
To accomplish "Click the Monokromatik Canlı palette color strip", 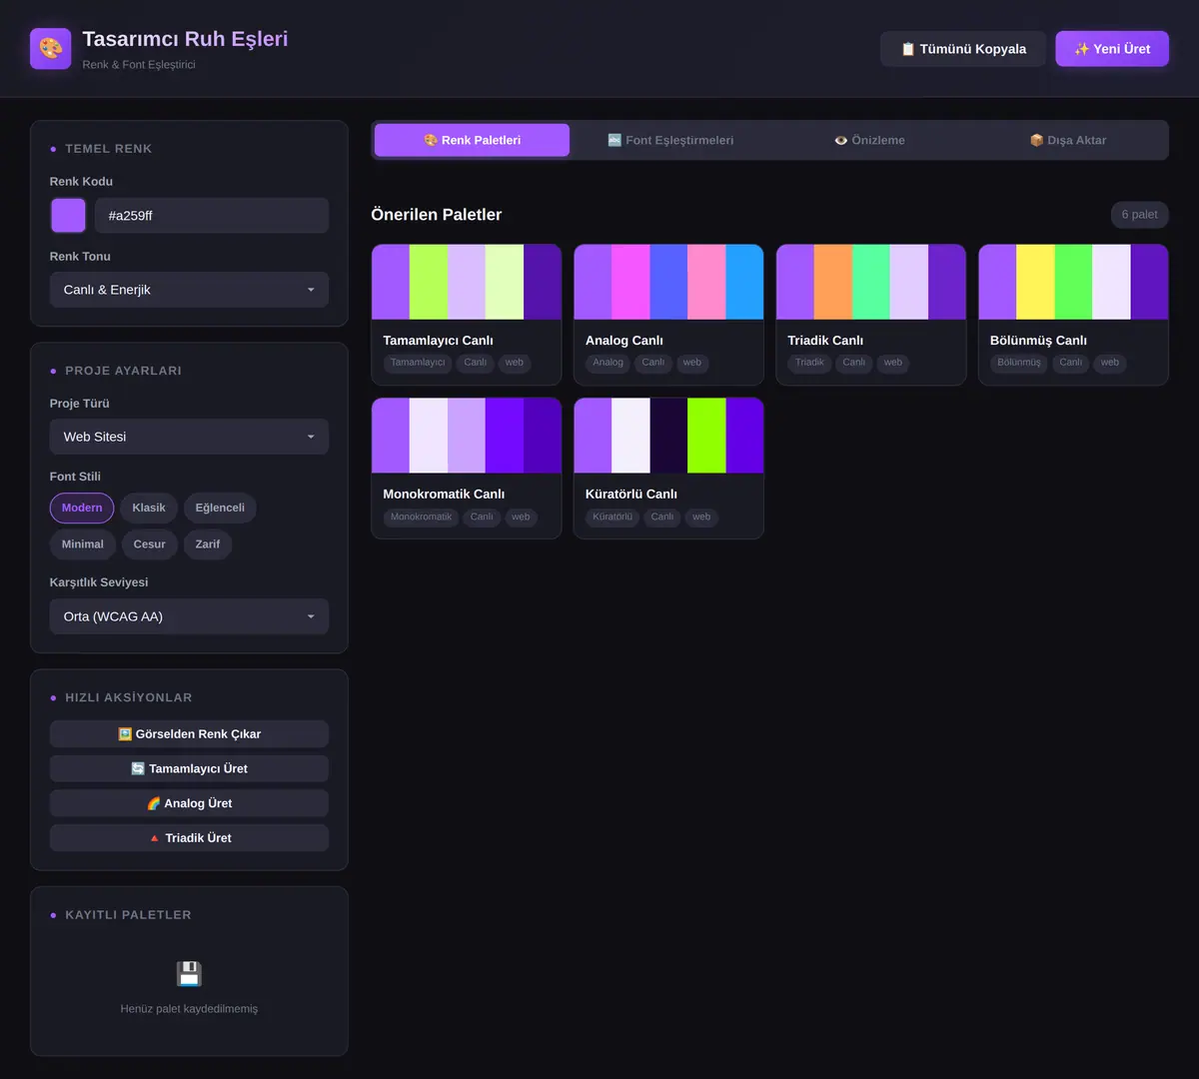I will coord(467,436).
